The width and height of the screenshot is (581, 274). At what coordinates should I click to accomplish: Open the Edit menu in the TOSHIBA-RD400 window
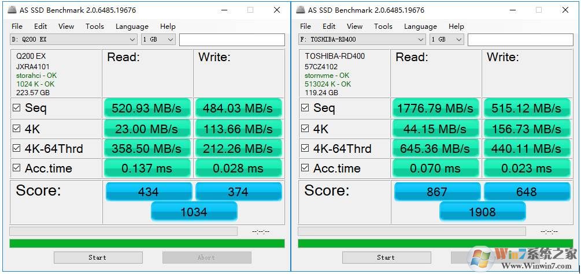pos(329,27)
